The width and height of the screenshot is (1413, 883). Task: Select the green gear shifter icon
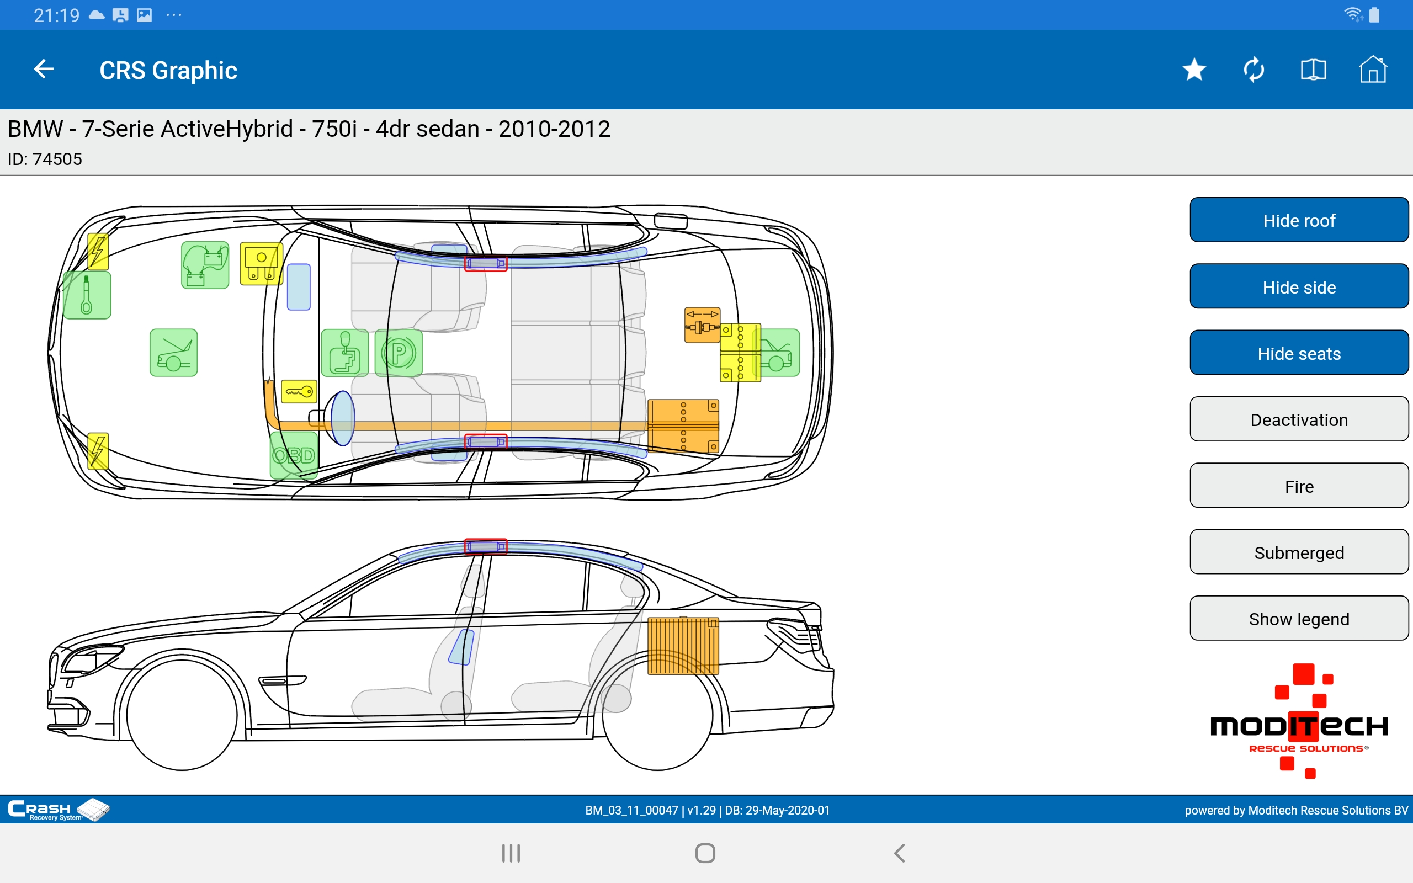(x=344, y=353)
